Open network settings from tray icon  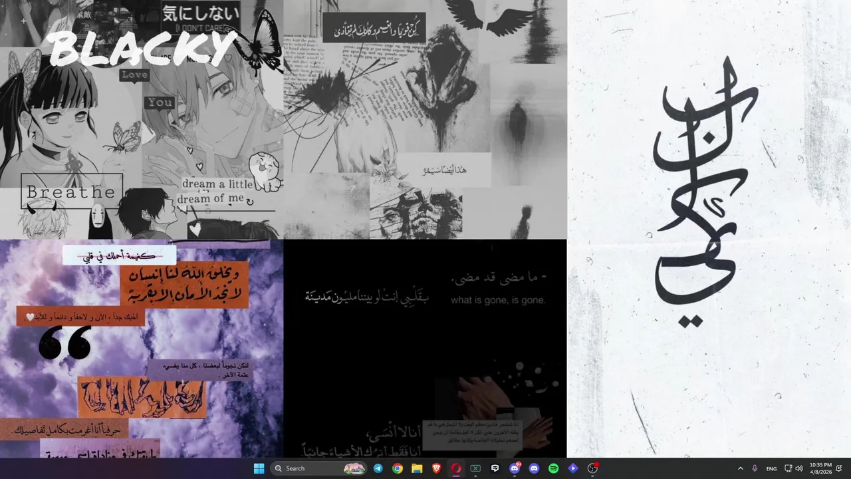click(789, 468)
